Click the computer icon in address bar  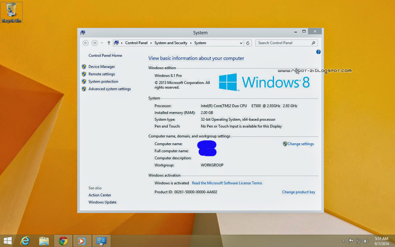[117, 43]
